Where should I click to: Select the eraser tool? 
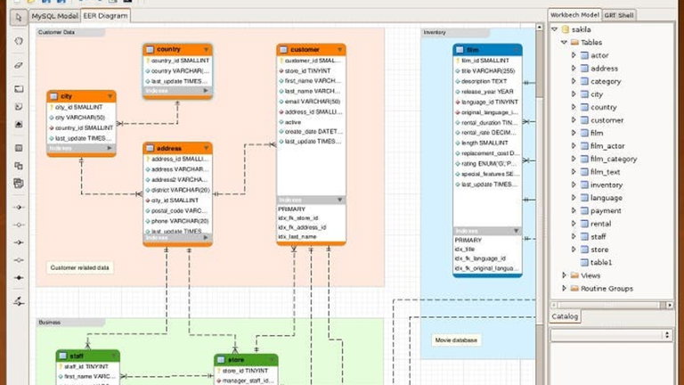tap(19, 65)
